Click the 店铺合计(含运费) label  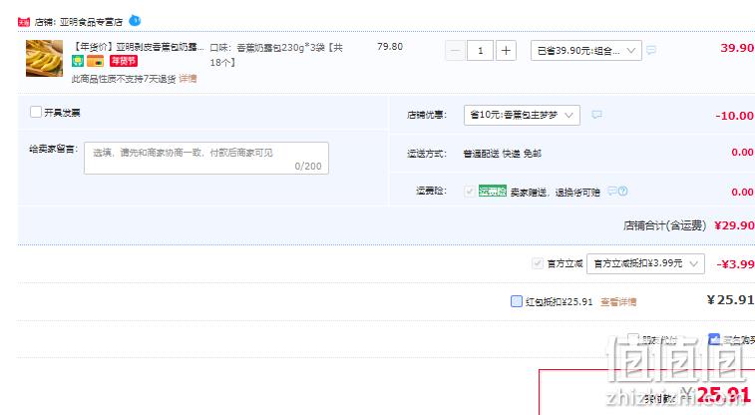pyautogui.click(x=664, y=225)
